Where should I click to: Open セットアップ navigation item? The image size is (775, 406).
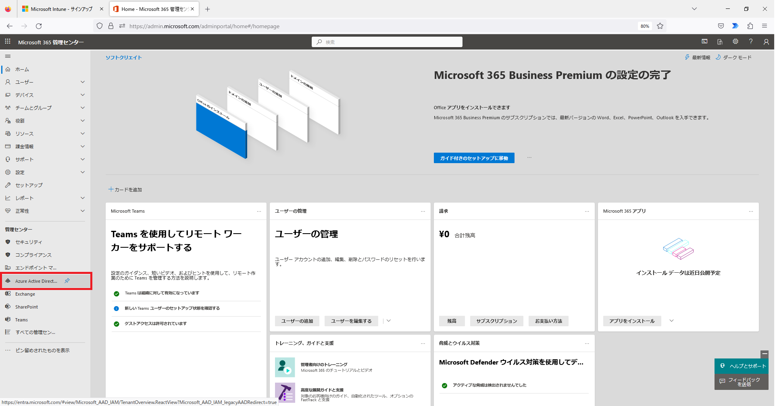pos(45,185)
